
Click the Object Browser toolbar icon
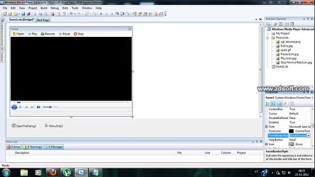(x=145, y=14)
